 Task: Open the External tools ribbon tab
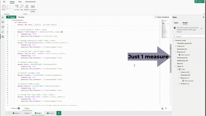(x=30, y=2)
